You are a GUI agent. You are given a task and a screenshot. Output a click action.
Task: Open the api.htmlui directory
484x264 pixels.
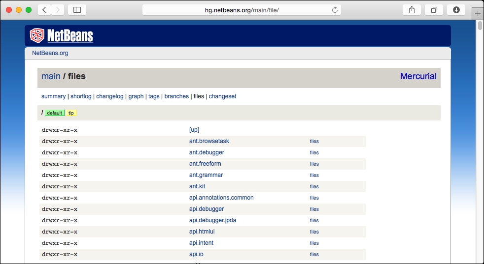point(202,232)
